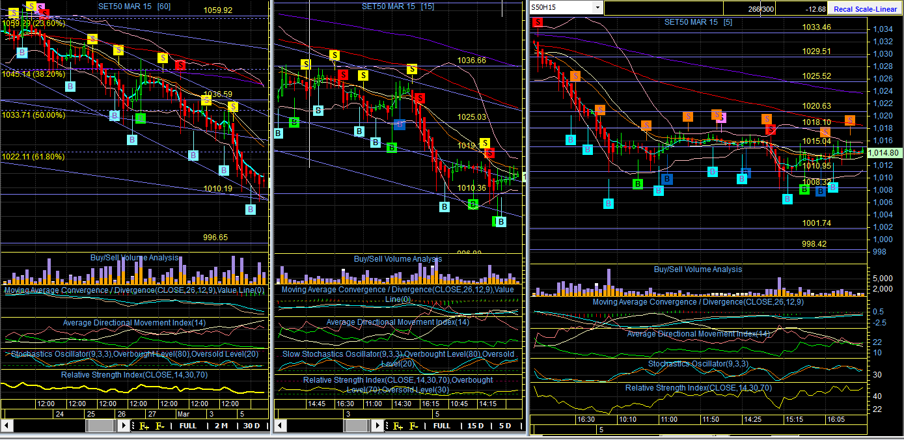
Task: Click right scroll arrow of 15-minute chart
Action: point(377,426)
